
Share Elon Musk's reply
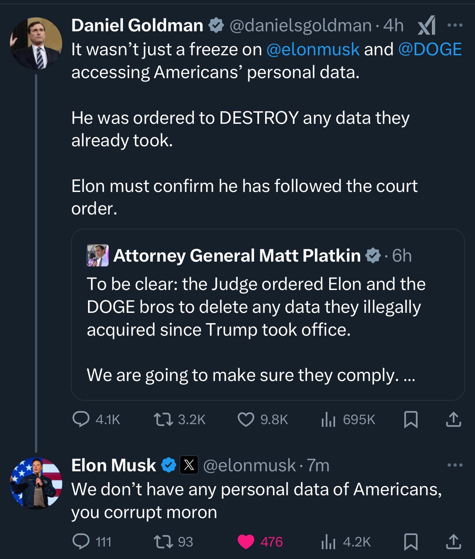(x=453, y=542)
